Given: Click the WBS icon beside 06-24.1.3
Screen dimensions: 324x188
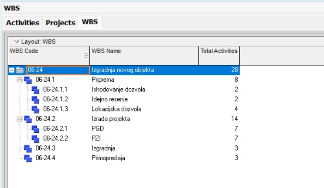Looking at the screenshot, I should tap(36, 109).
